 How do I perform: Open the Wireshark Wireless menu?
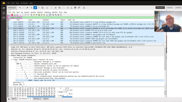55,12
